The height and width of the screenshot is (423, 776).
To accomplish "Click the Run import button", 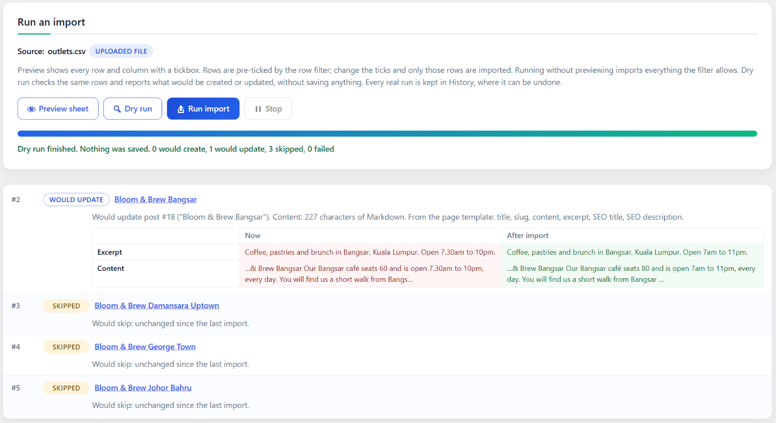I will click(203, 109).
